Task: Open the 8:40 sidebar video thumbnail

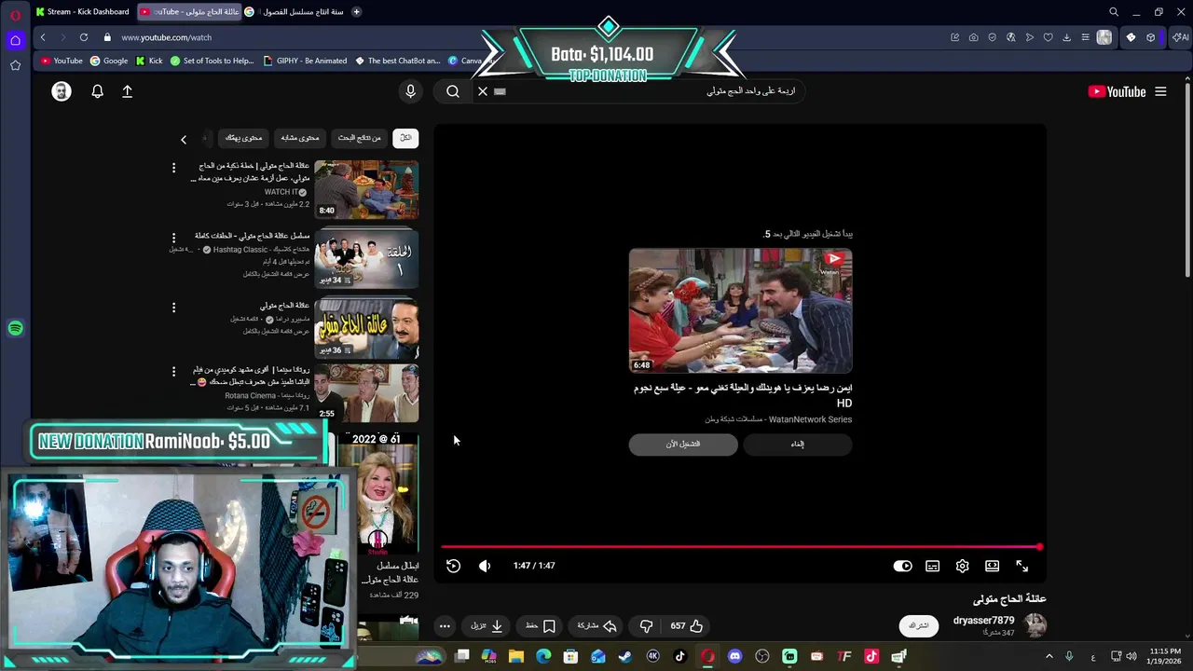Action: pos(366,189)
